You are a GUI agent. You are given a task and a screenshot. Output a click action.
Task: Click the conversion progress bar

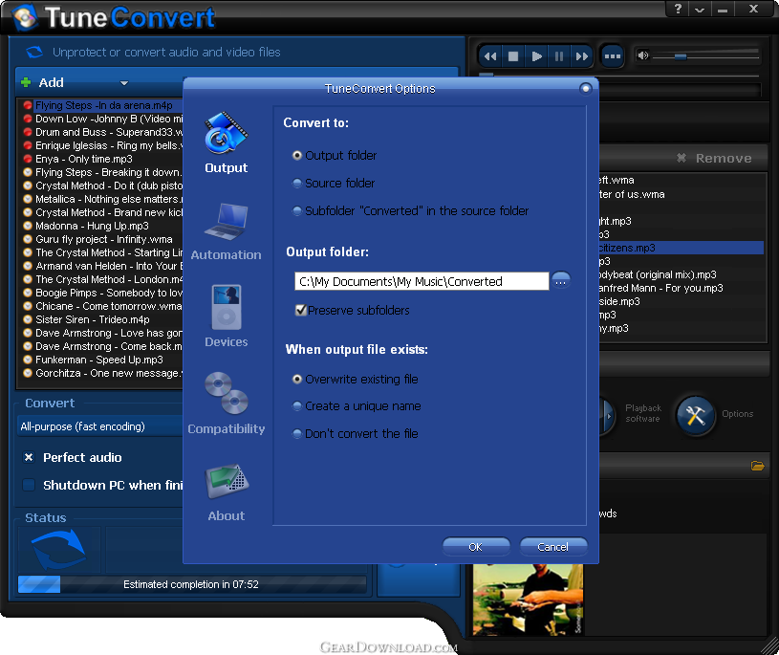coord(192,584)
